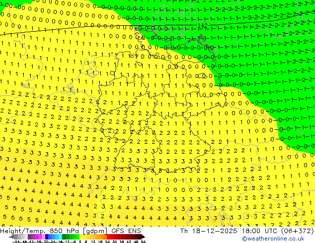The image size is (315, 243).
Task: Open the weatheronline.co.uk copyright link
Action: (273, 239)
